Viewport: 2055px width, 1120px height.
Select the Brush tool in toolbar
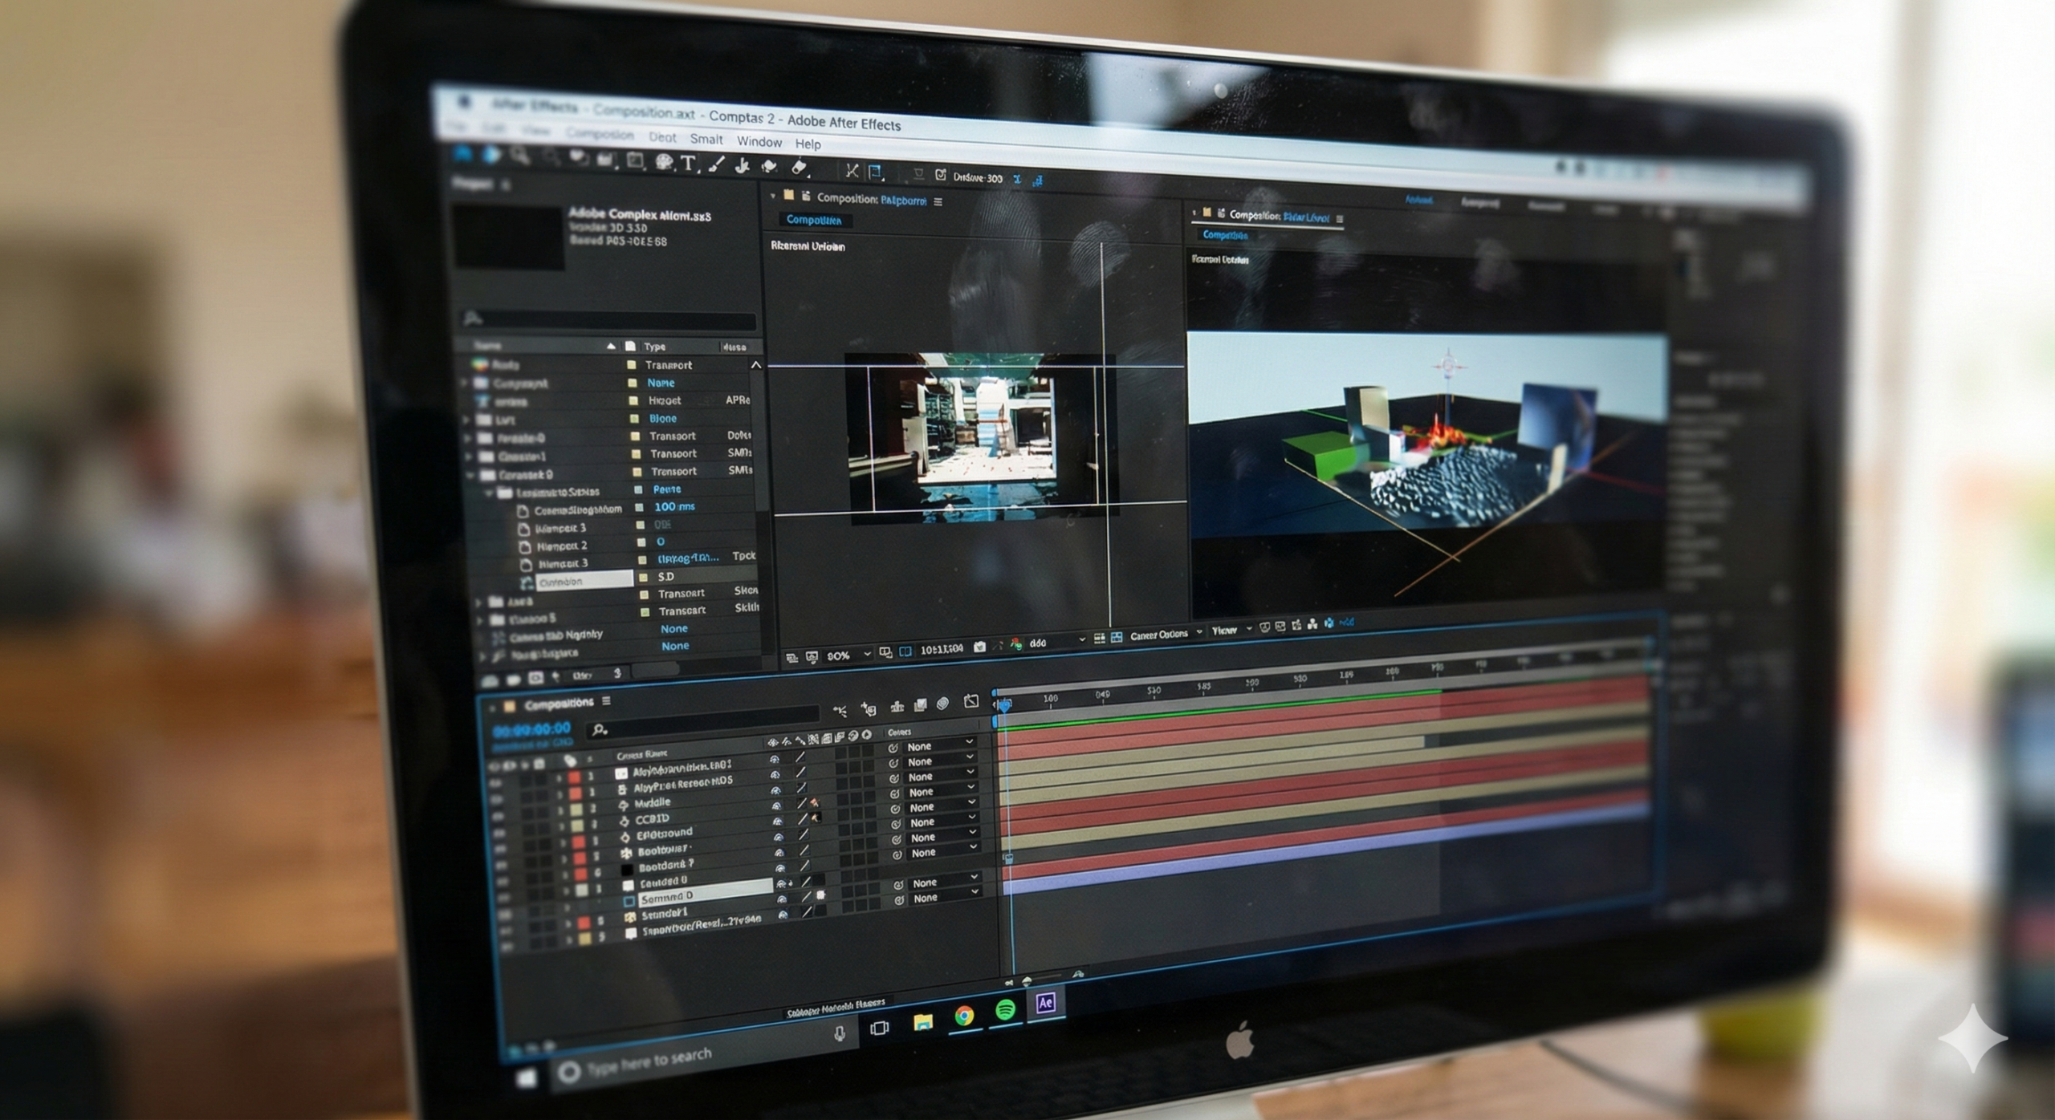(x=716, y=164)
